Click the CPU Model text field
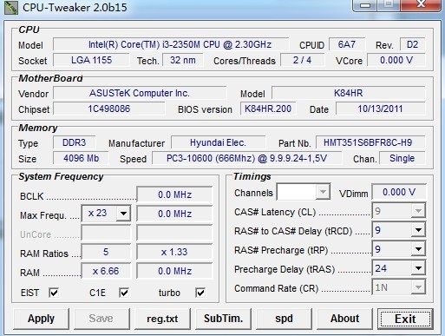445x336 pixels. 171,44
